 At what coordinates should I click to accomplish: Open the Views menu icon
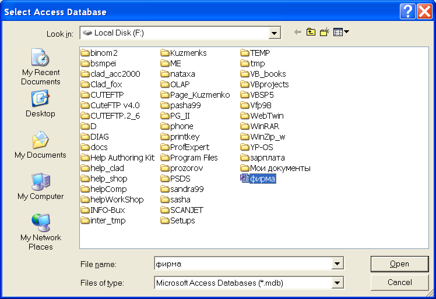point(341,33)
